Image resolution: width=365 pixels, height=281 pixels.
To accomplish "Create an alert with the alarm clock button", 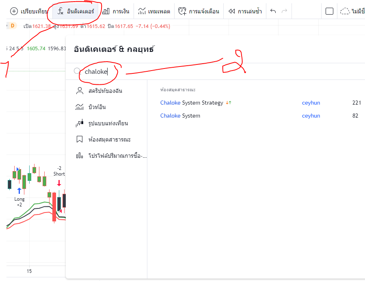I will 199,11.
